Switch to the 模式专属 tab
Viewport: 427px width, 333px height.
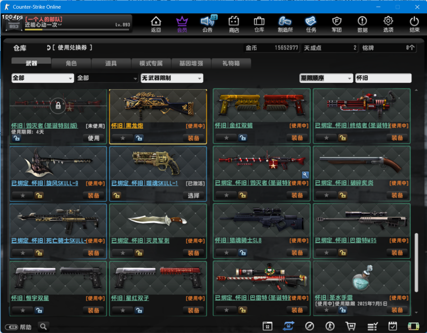click(151, 63)
